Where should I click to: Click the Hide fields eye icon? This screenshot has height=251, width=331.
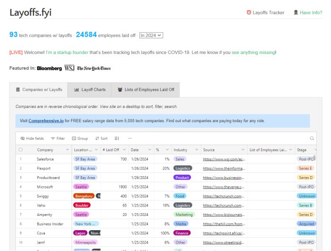coord(23,138)
